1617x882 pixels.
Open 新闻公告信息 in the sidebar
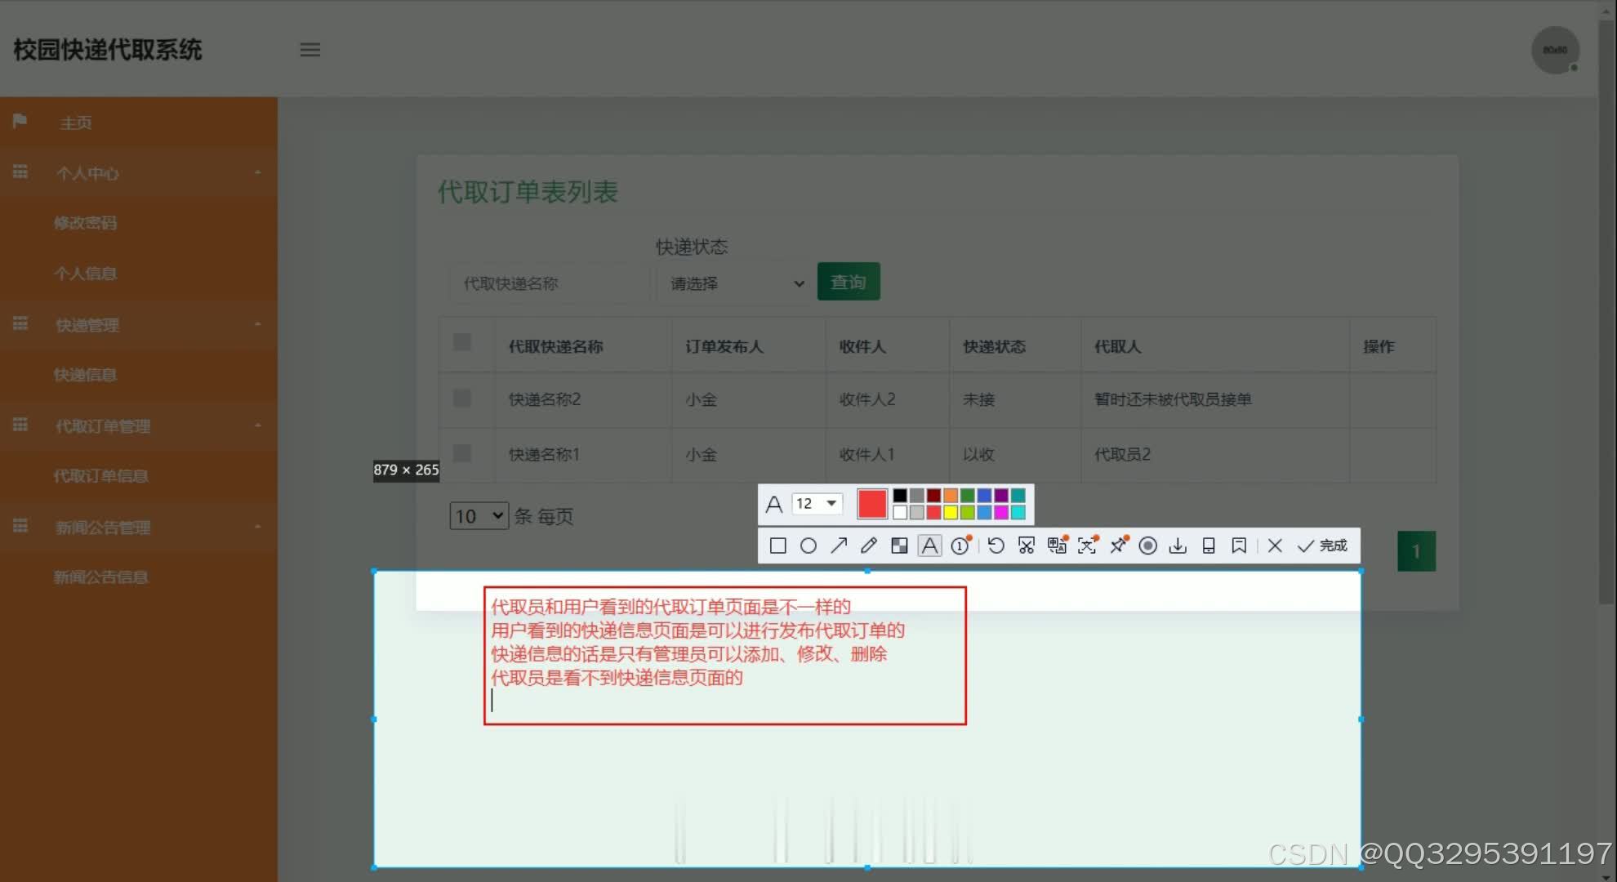point(100,577)
